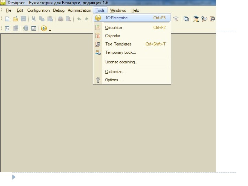Click the Start Debugging play icon
The height and width of the screenshot is (186, 248).
point(44,28)
